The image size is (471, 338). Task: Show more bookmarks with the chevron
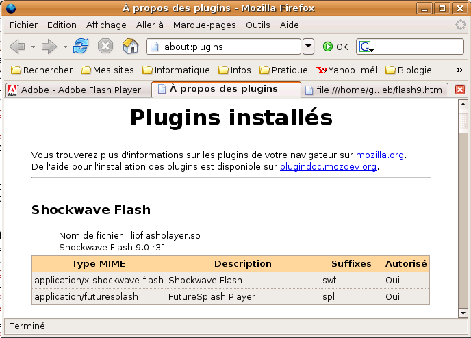click(x=459, y=70)
